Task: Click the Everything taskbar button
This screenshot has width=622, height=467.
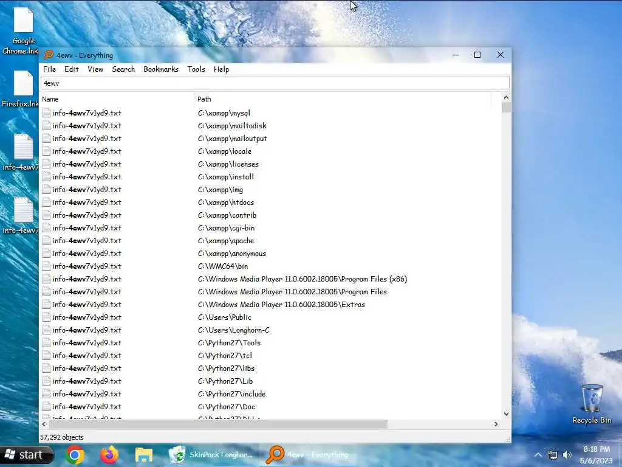Action: point(308,455)
